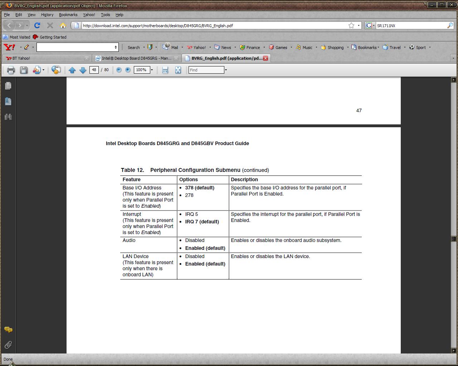The height and width of the screenshot is (366, 458).
Task: Run search with magnifier icon
Action: (450, 25)
